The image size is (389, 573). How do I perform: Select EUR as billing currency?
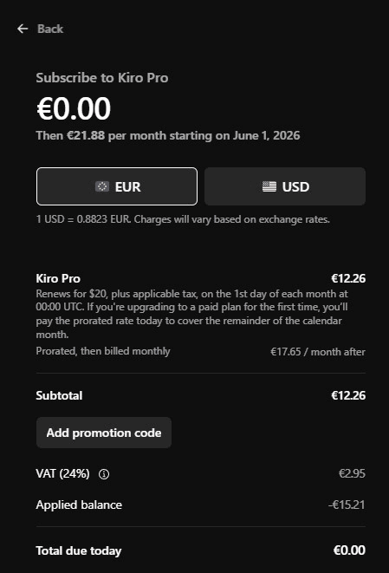tap(117, 186)
